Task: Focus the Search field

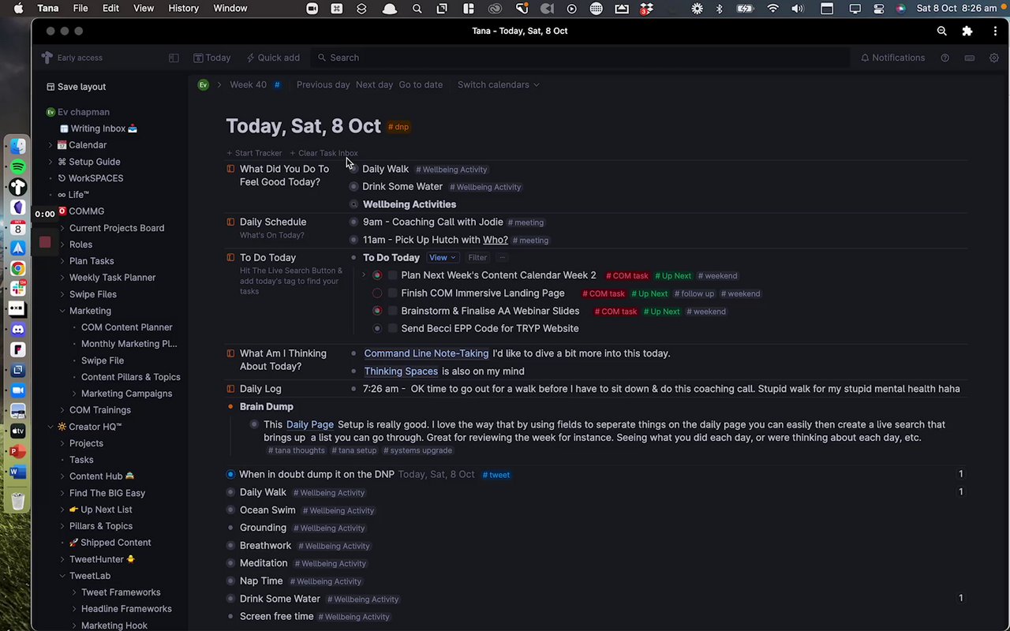Action: (344, 58)
